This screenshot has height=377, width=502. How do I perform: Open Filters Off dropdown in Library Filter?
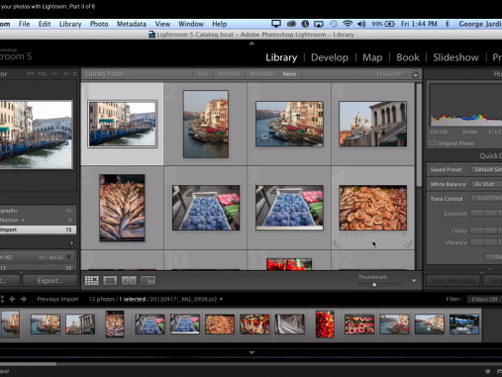(x=392, y=74)
